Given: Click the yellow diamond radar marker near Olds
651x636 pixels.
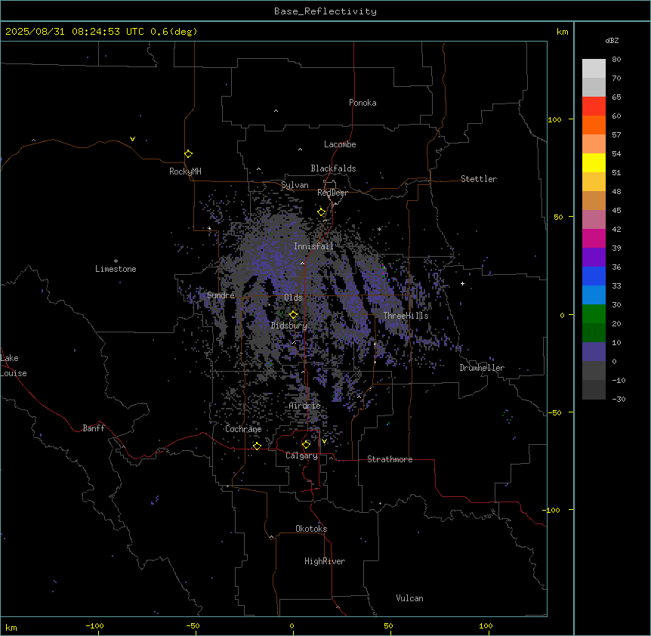Looking at the screenshot, I should tap(294, 315).
